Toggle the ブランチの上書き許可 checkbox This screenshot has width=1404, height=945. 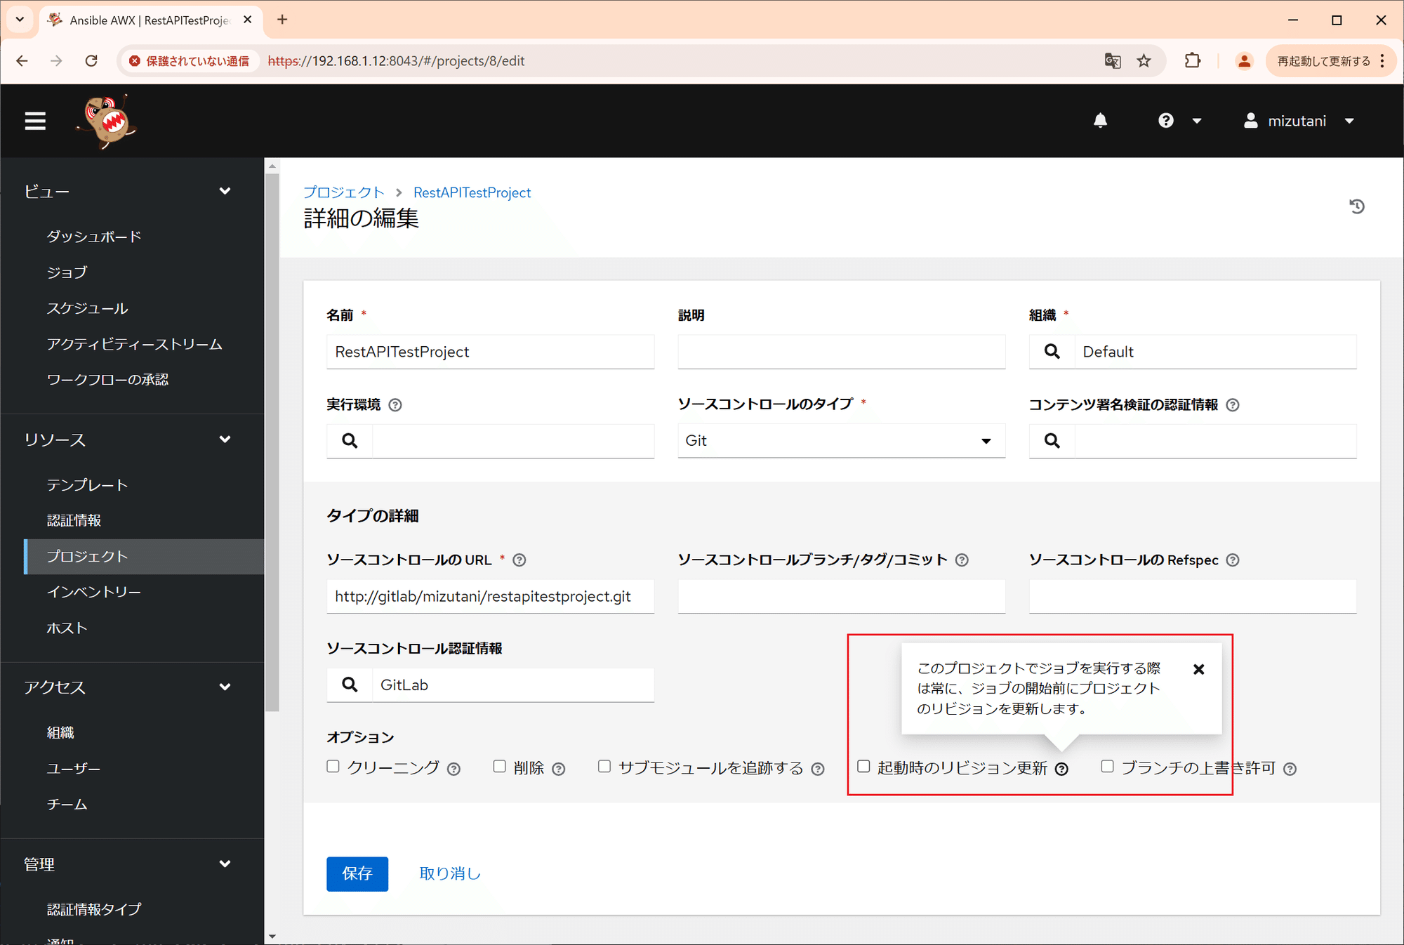pyautogui.click(x=1107, y=766)
